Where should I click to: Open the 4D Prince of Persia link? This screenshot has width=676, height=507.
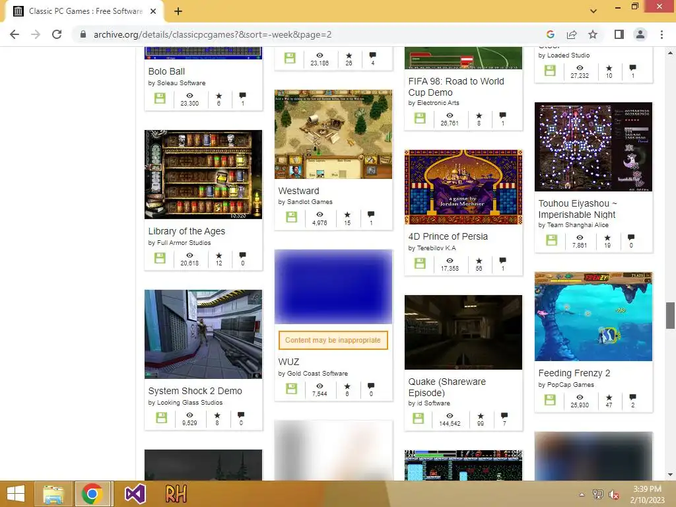(x=448, y=236)
